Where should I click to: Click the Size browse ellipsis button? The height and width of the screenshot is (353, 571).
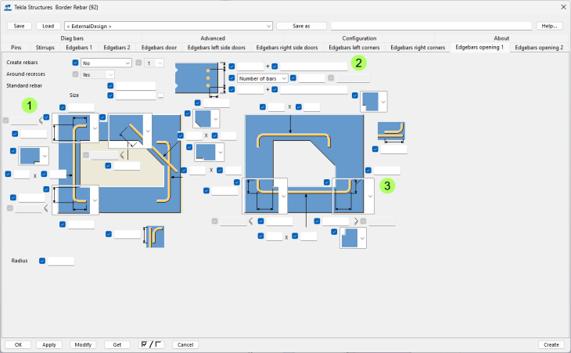click(x=160, y=96)
